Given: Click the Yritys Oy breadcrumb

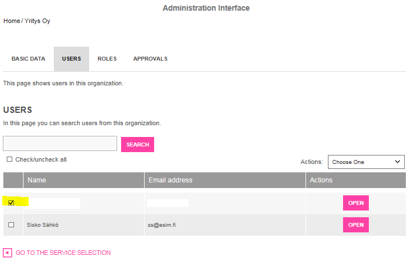Looking at the screenshot, I should 38,21.
